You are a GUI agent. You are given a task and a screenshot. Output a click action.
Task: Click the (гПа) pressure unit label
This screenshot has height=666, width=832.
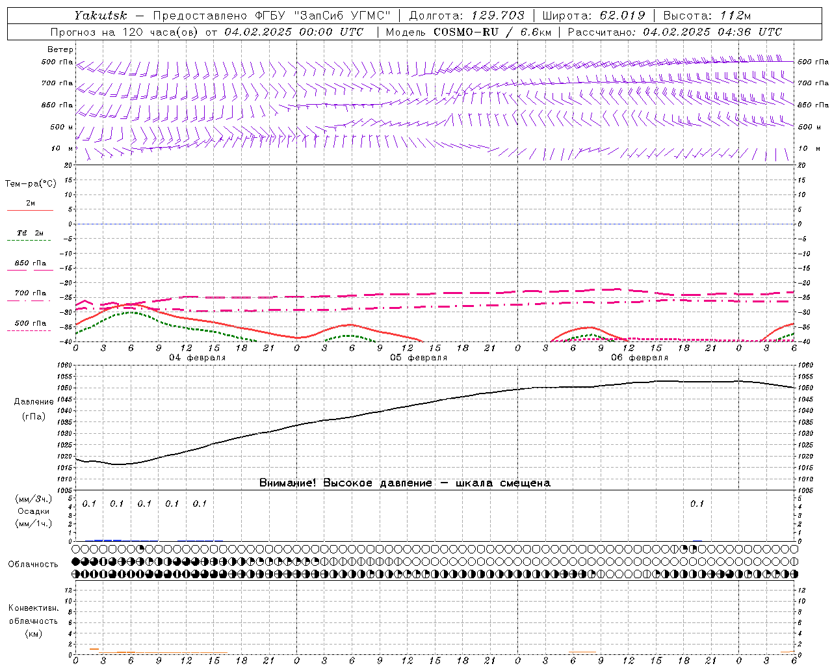pyautogui.click(x=34, y=416)
